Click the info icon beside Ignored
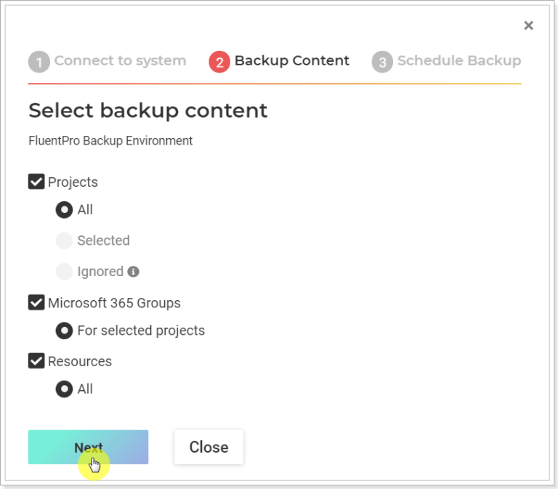 (x=133, y=272)
